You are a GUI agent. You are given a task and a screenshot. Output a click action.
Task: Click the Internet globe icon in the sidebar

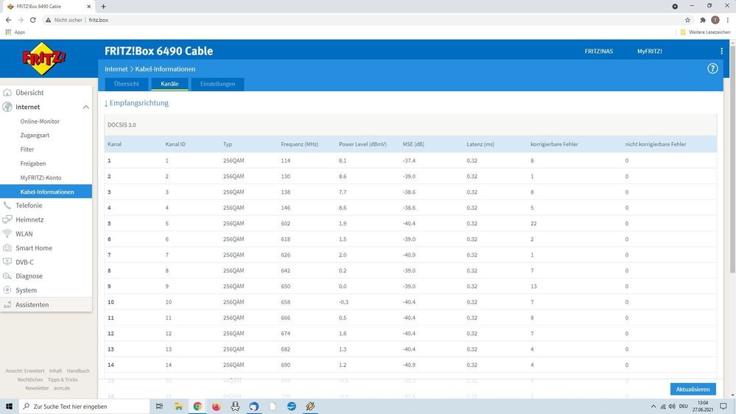tap(7, 107)
